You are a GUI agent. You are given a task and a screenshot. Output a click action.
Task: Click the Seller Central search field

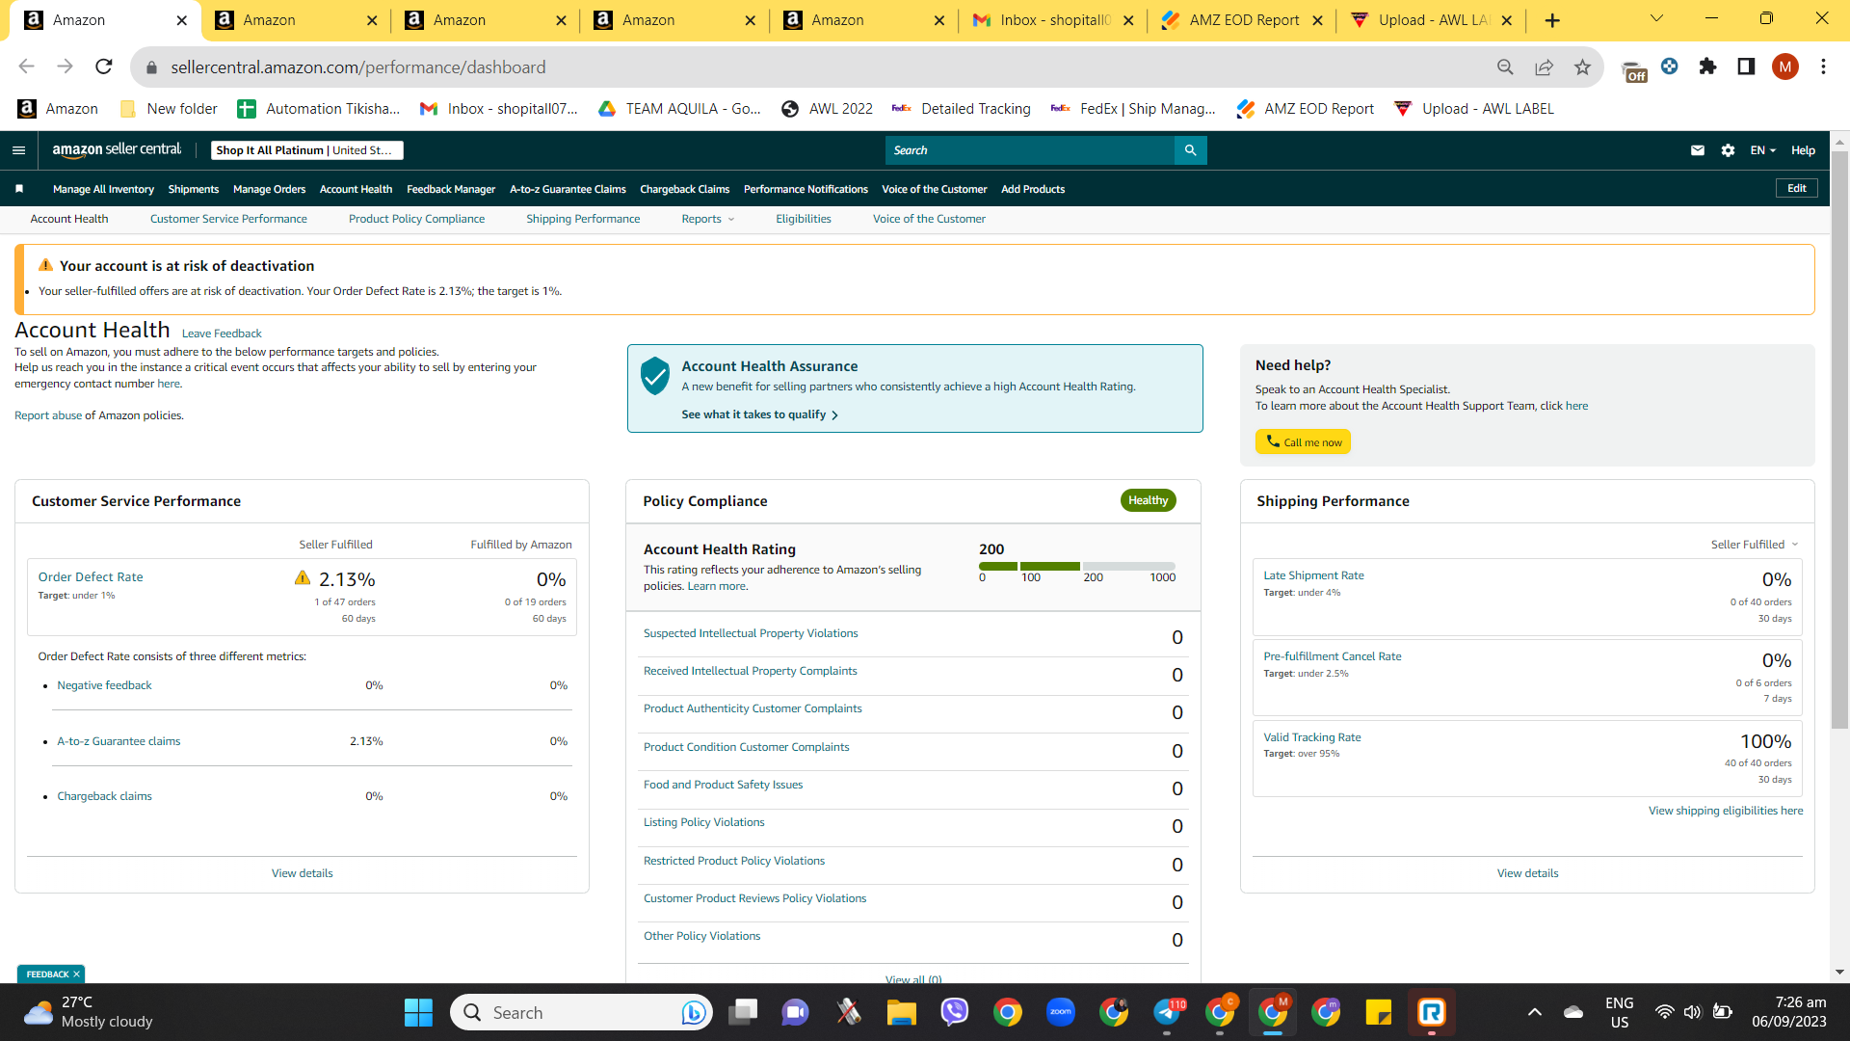pyautogui.click(x=1030, y=150)
